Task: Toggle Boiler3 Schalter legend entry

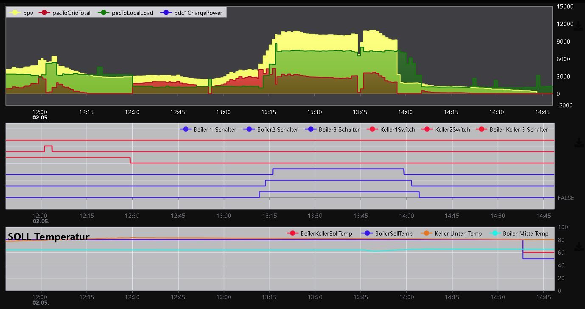Action: click(333, 129)
